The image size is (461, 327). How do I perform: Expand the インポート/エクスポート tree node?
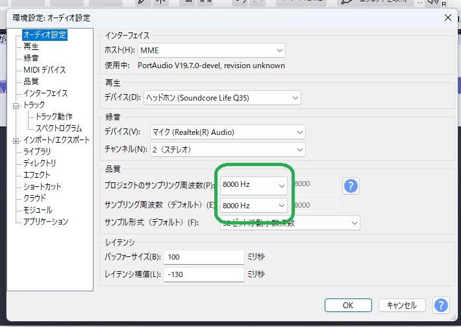click(x=16, y=140)
